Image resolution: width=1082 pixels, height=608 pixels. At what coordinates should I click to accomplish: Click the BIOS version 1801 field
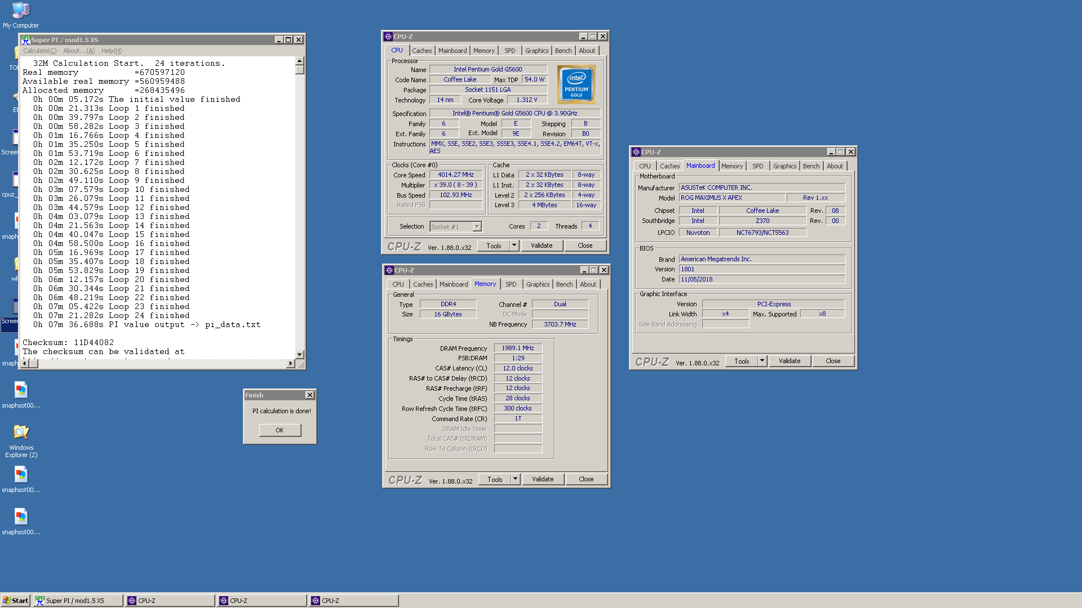pyautogui.click(x=762, y=269)
